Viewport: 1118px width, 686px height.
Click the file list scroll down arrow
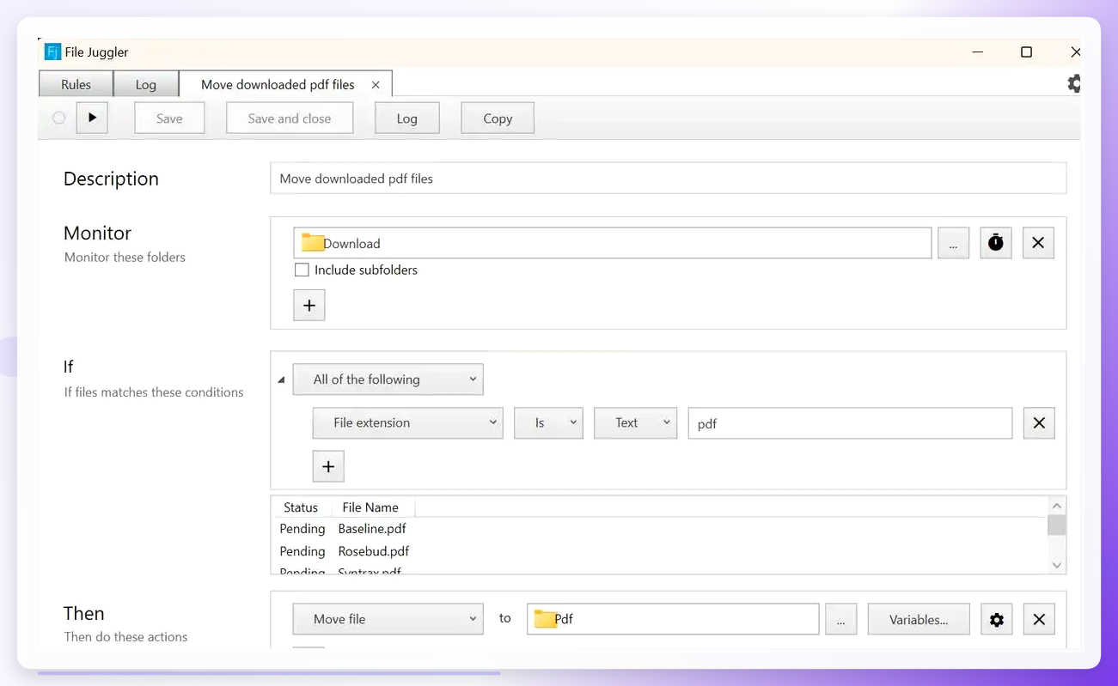pyautogui.click(x=1057, y=565)
